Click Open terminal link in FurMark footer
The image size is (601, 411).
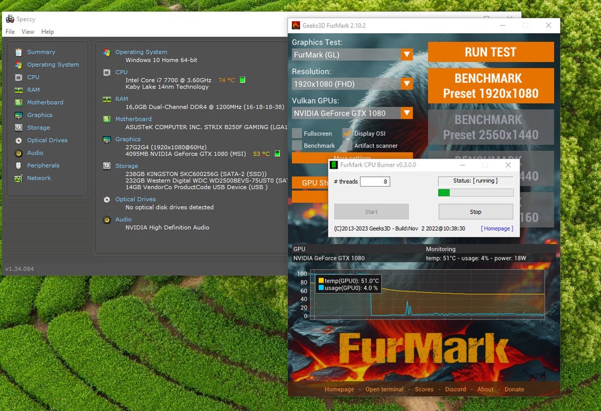(x=384, y=389)
